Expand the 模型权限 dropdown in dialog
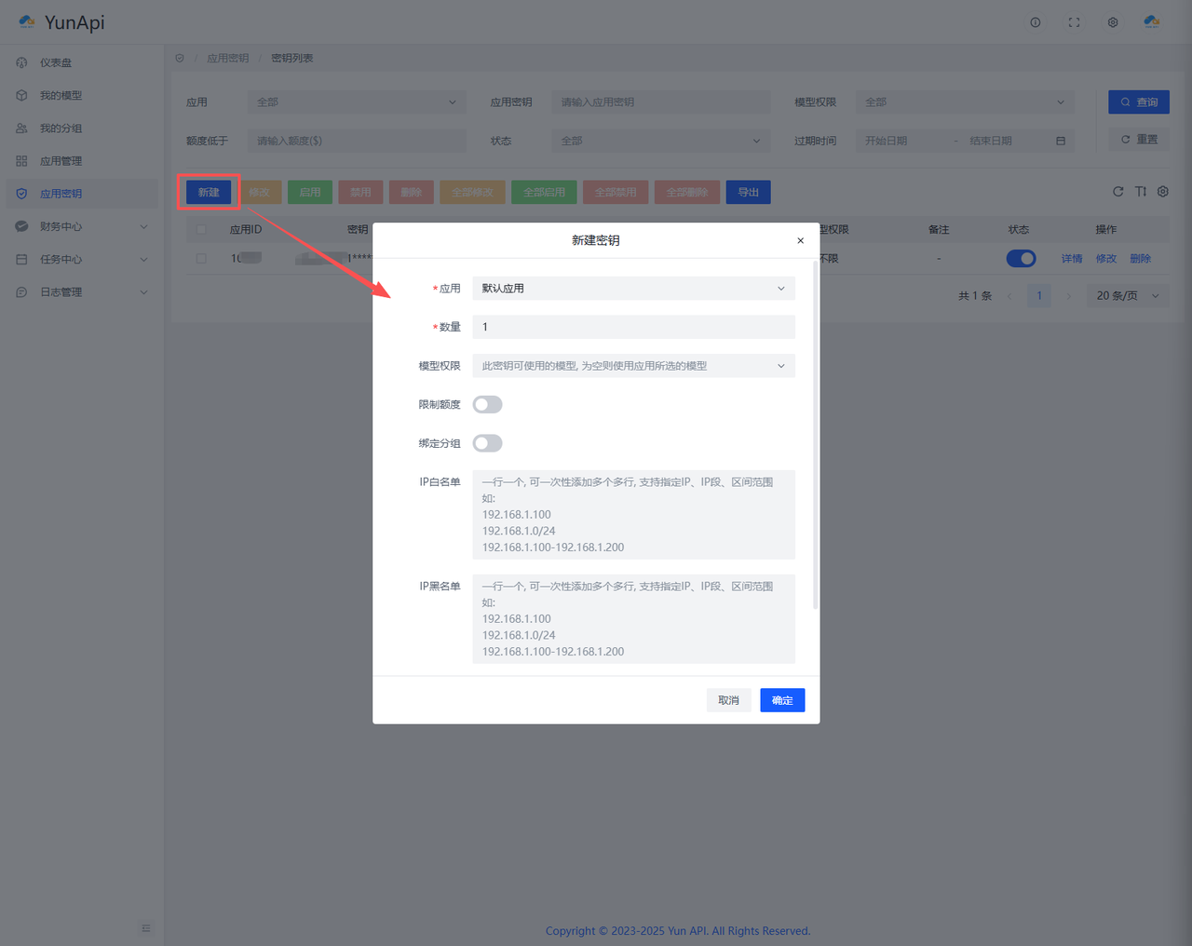The image size is (1192, 946). [633, 366]
